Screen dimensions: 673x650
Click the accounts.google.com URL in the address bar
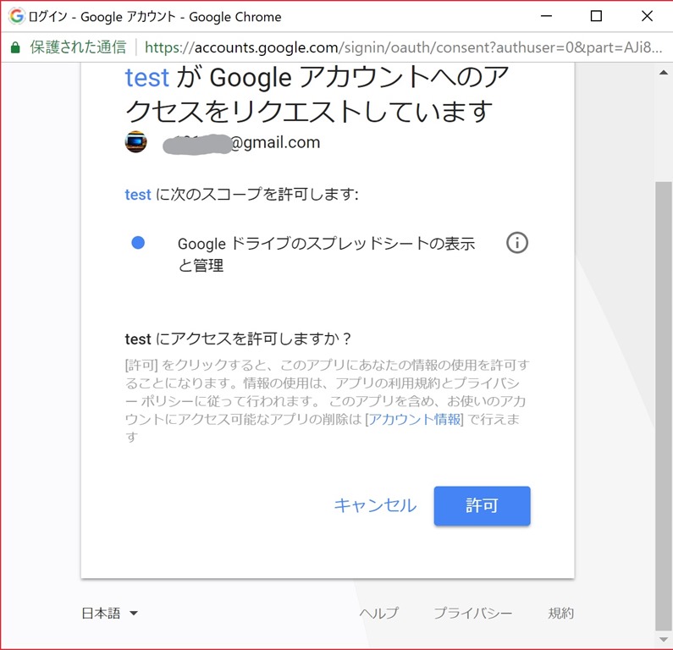coord(339,47)
